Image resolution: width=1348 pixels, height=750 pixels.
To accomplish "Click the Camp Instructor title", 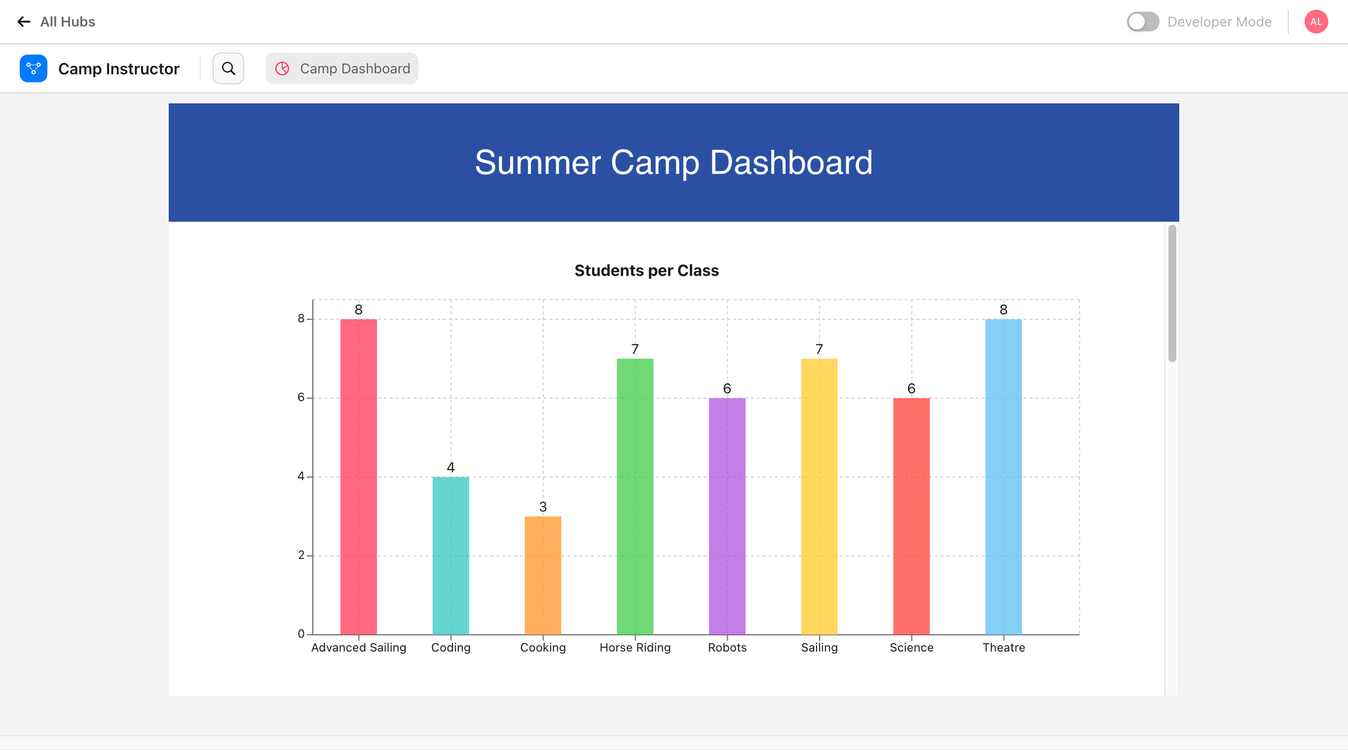I will (x=119, y=68).
